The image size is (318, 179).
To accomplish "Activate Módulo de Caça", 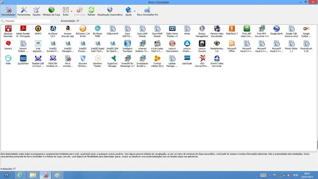I will 51,11.
